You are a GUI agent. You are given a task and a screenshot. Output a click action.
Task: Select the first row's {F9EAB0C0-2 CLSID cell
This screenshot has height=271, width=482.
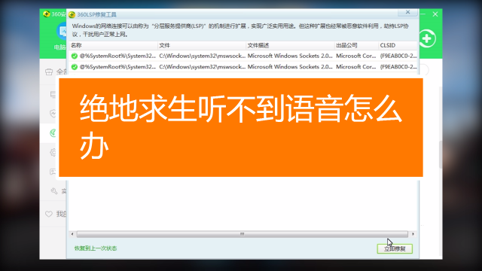click(398, 56)
